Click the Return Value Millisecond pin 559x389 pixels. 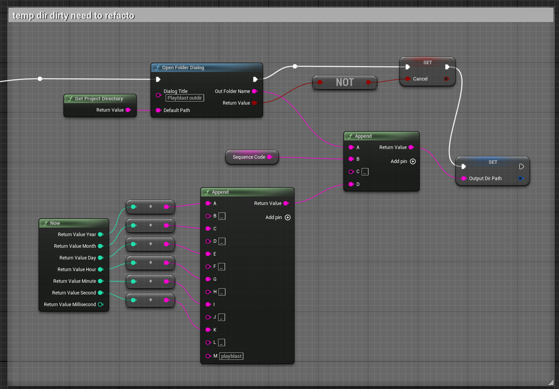[101, 305]
